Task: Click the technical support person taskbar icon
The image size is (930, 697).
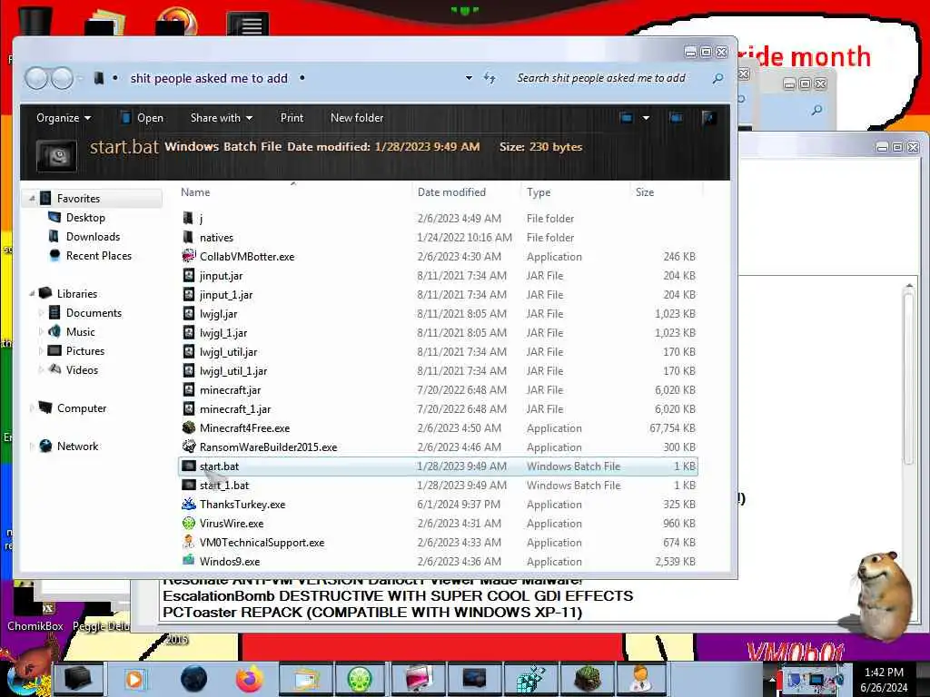Action: click(x=640, y=679)
